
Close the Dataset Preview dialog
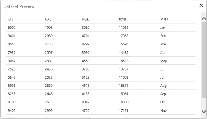(x=201, y=6)
